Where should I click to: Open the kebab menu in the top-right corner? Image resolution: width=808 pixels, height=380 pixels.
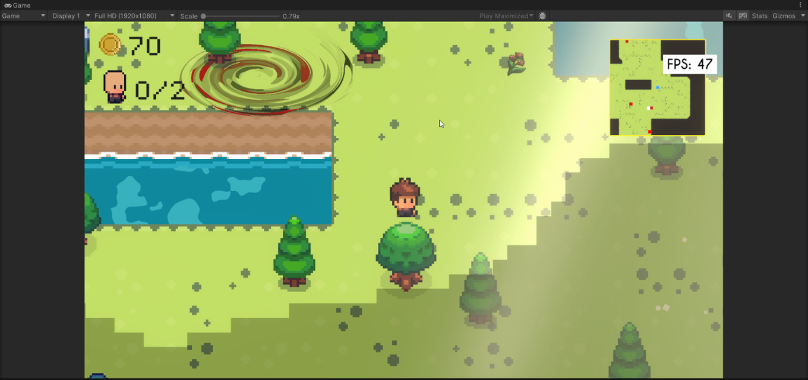[799, 5]
